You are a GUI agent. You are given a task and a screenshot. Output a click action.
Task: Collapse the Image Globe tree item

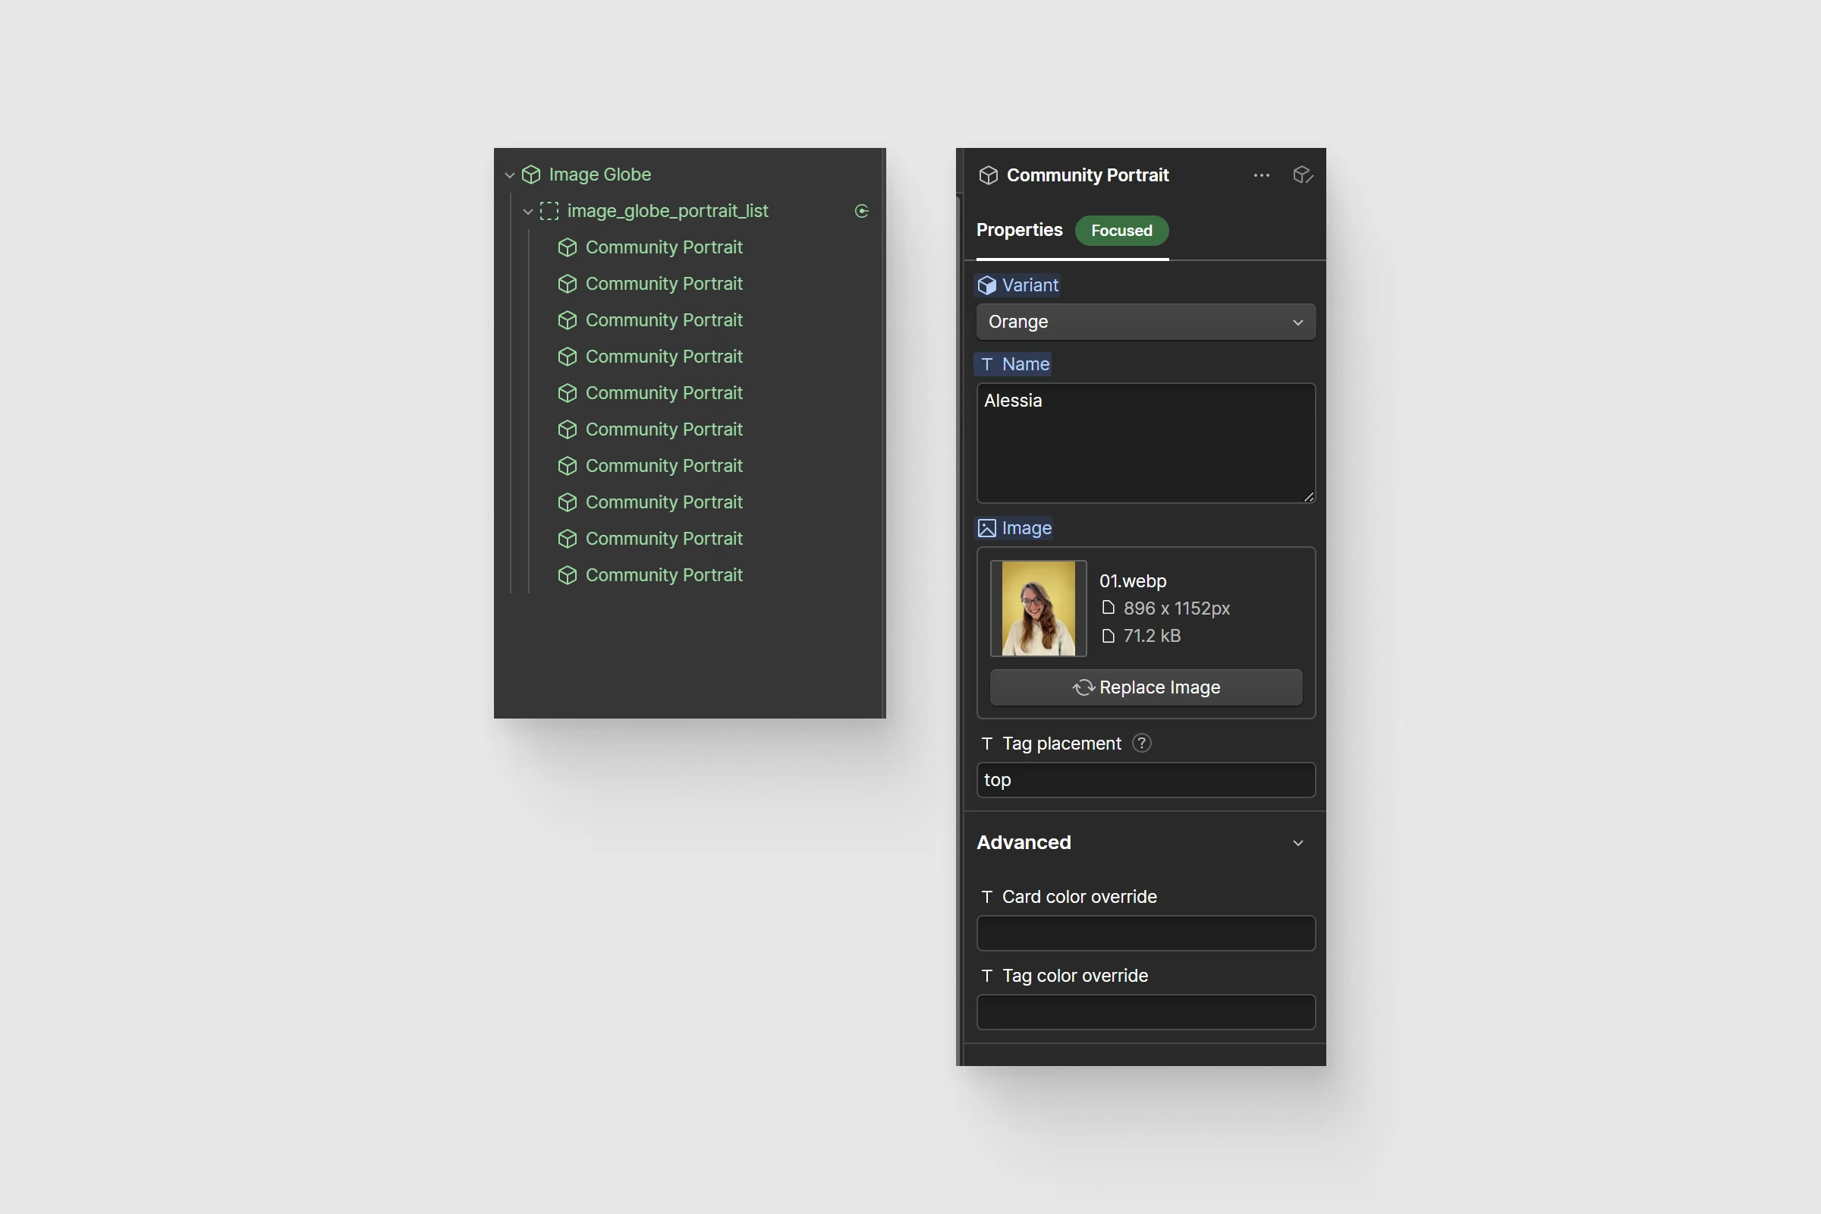(x=509, y=175)
